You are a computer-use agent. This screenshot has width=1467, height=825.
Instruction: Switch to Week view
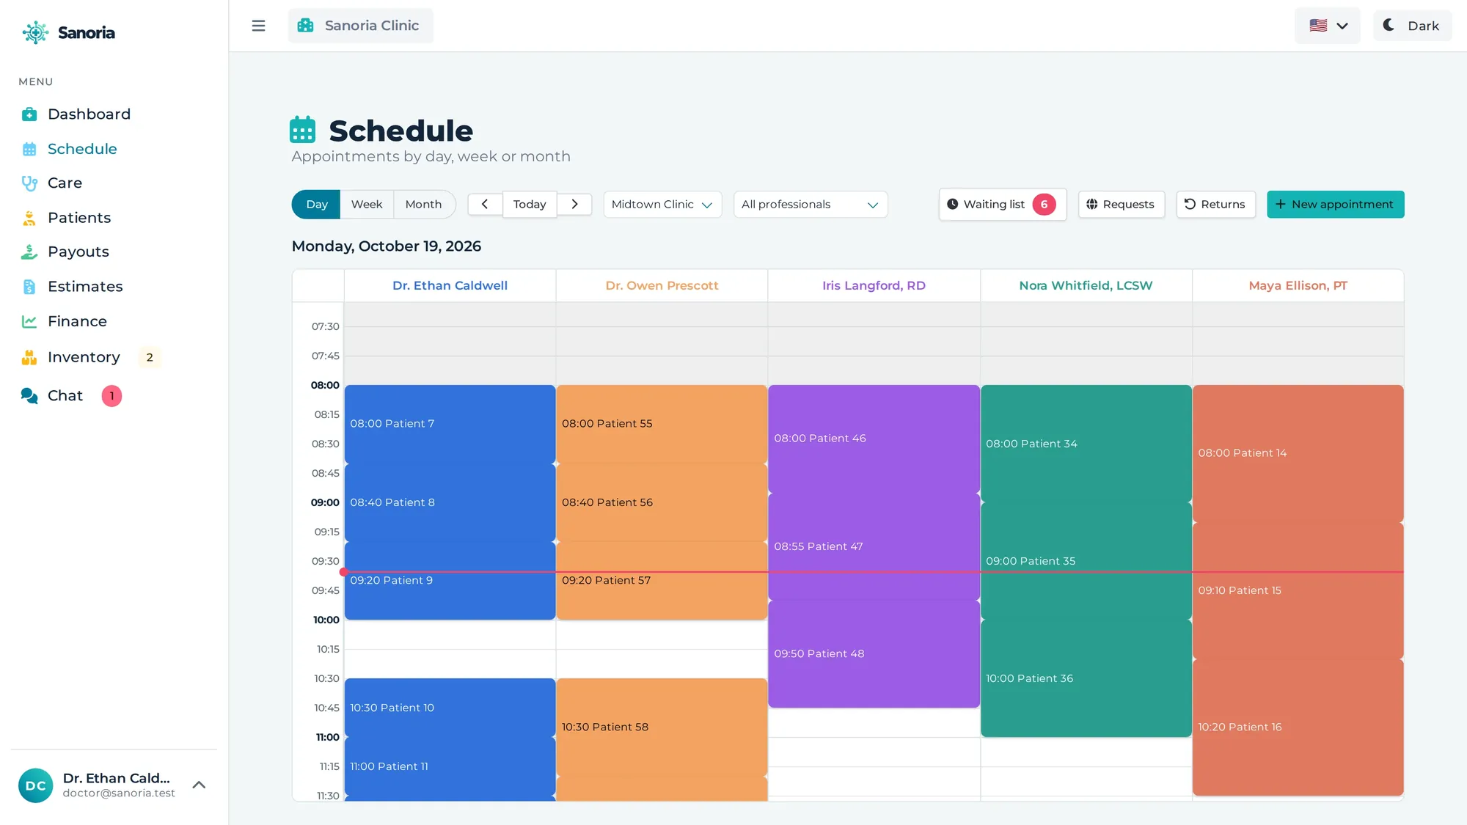click(367, 205)
